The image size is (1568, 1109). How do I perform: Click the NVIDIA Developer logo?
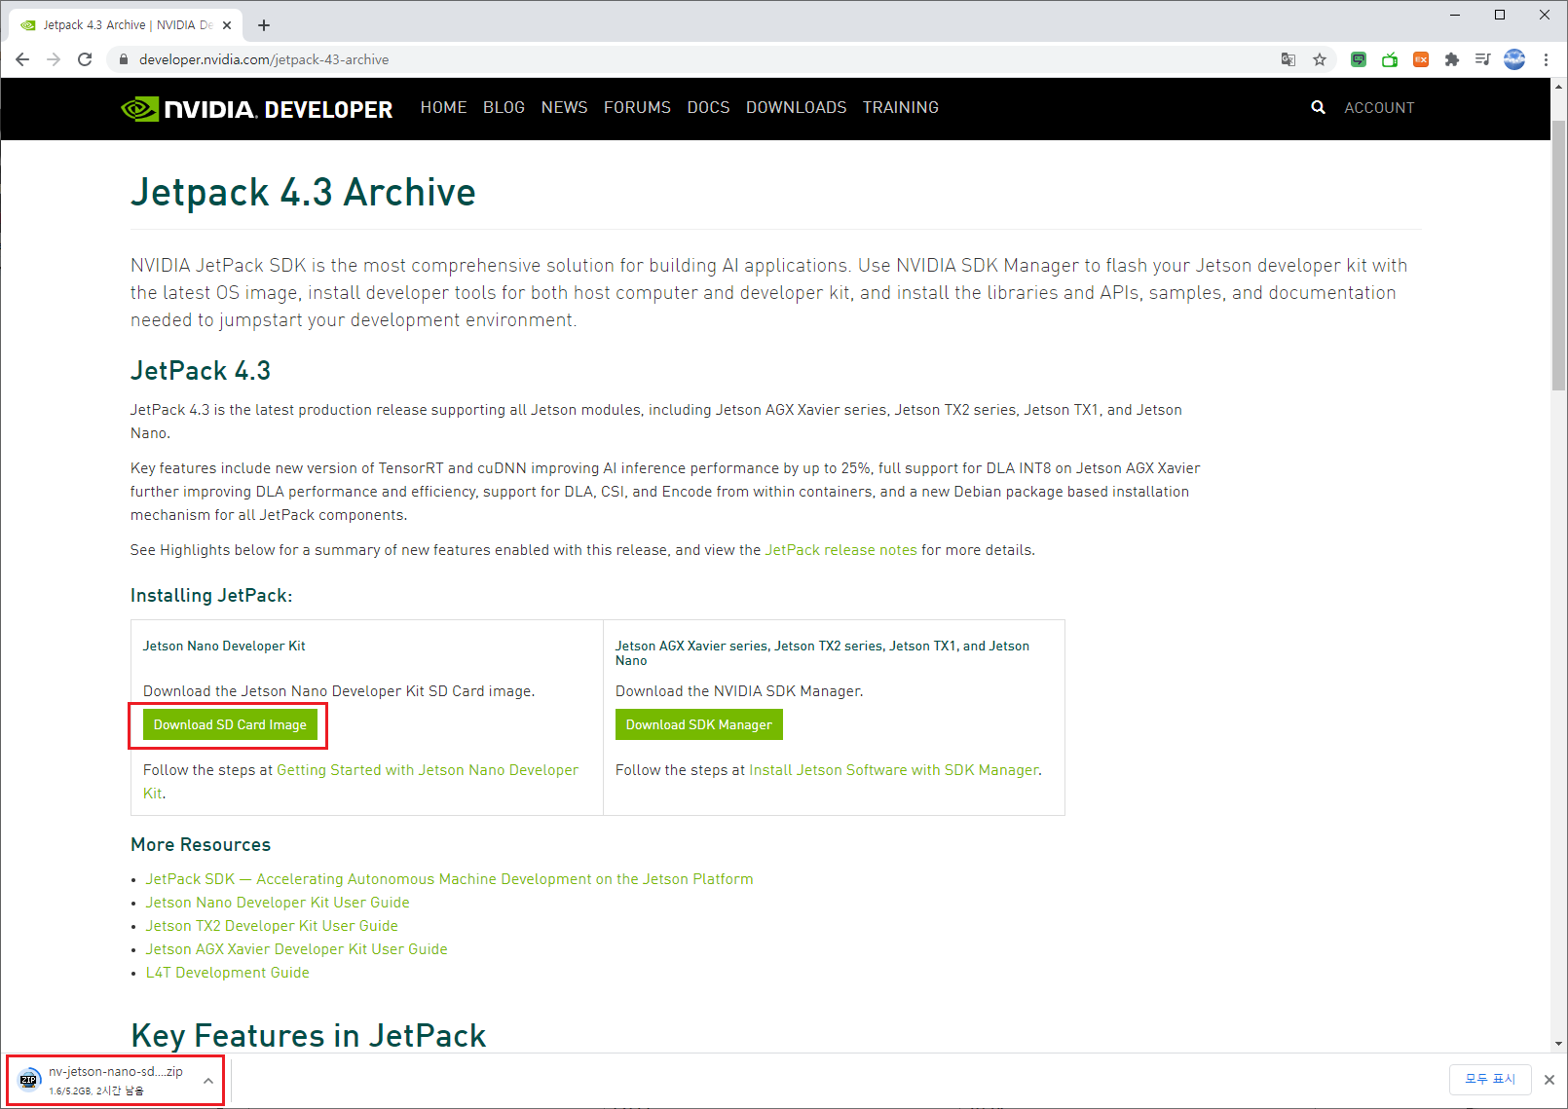coord(256,108)
